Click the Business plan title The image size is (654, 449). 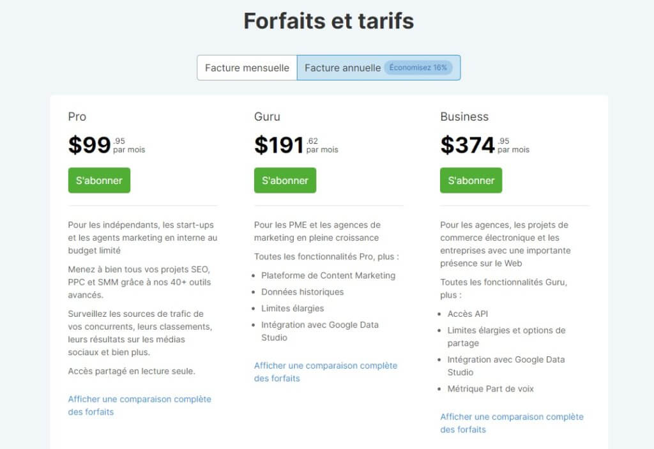click(464, 117)
